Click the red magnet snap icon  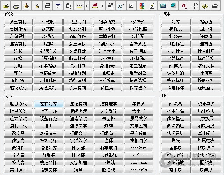(x=184, y=6)
